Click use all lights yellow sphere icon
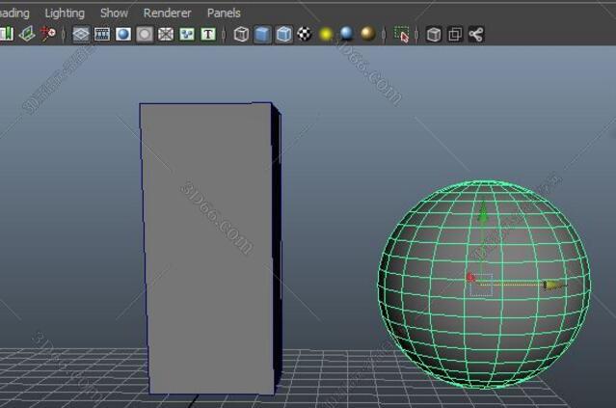Image resolution: width=616 pixels, height=408 pixels. (x=326, y=35)
